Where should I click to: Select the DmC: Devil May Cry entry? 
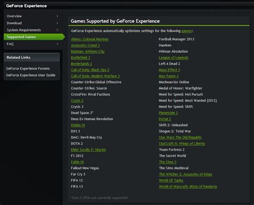(86, 137)
